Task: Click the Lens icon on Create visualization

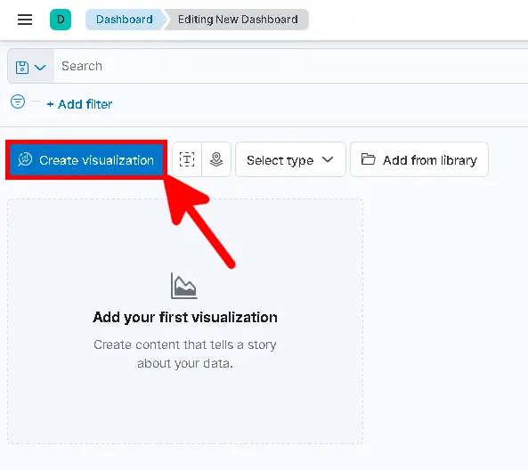Action: coord(25,159)
